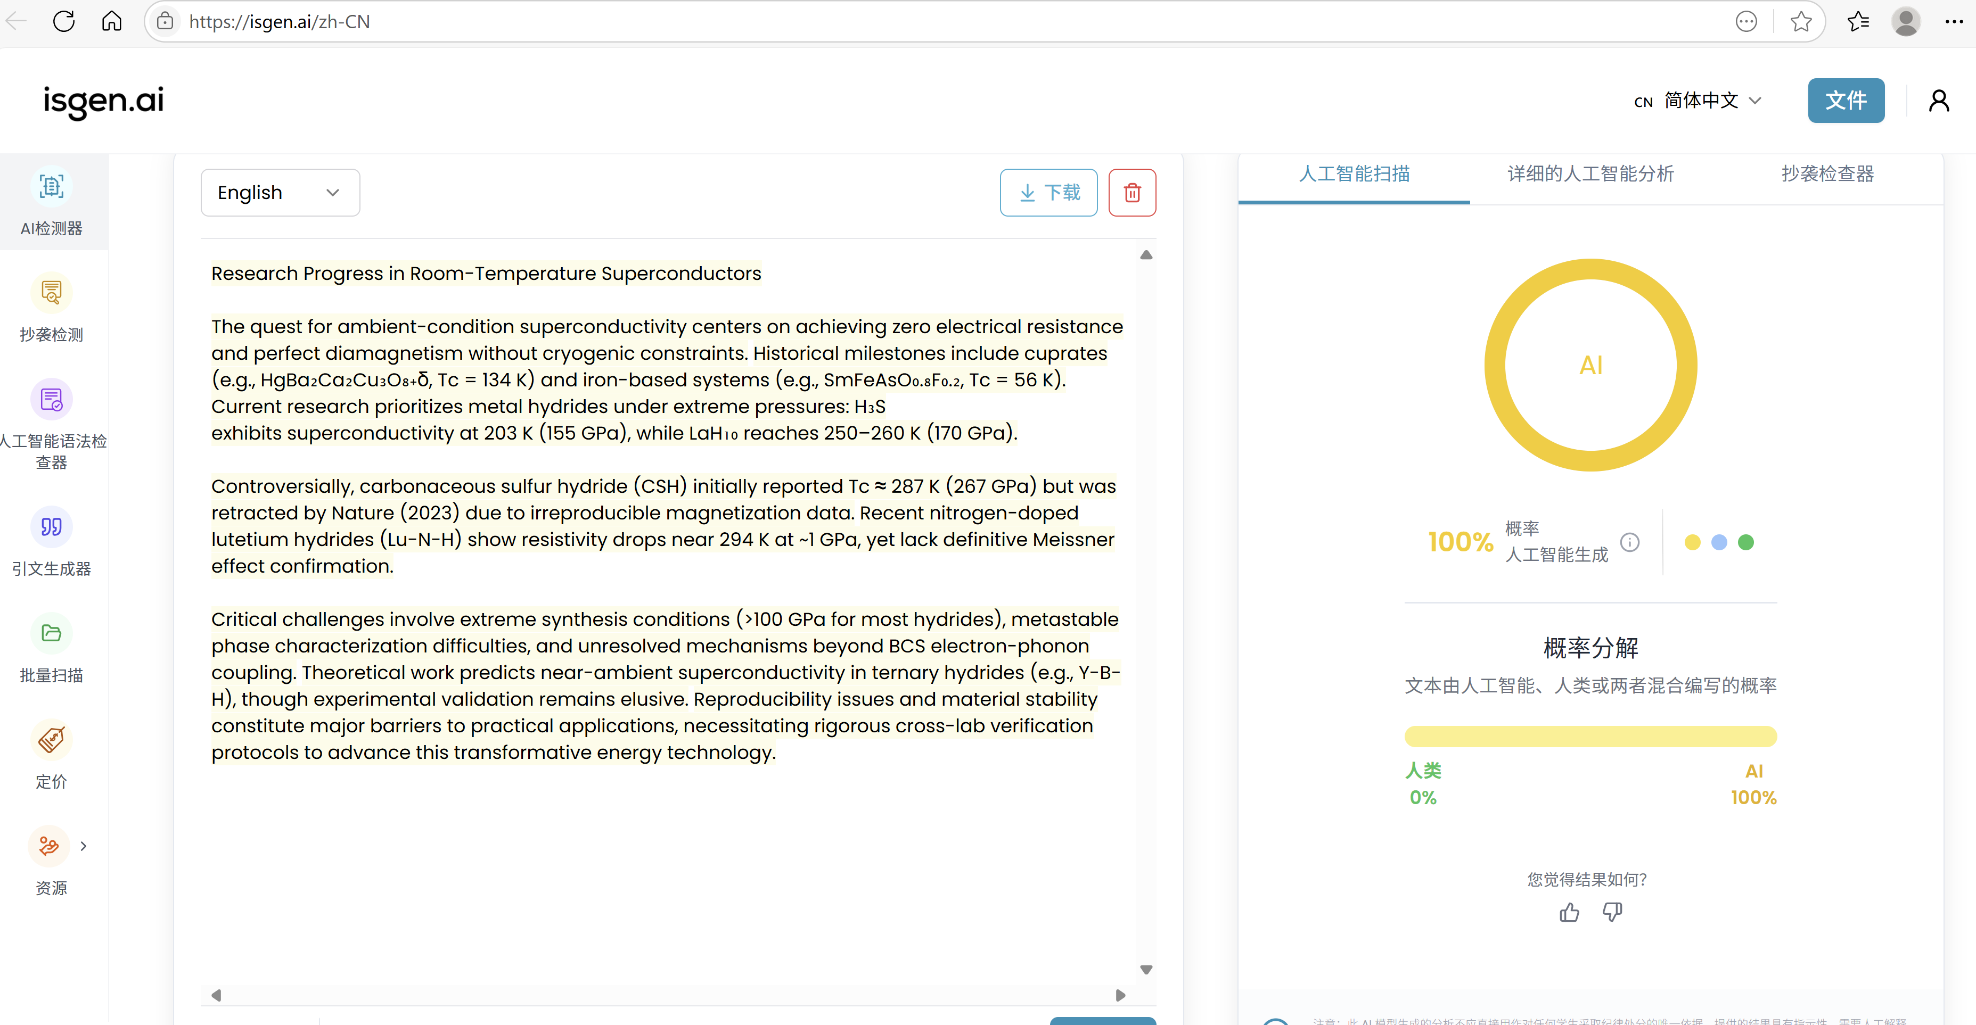Expand the 资源 resources submenu arrow
This screenshot has width=1976, height=1025.
click(84, 846)
